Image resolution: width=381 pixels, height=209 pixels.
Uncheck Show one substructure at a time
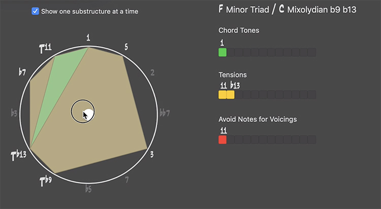pos(35,11)
